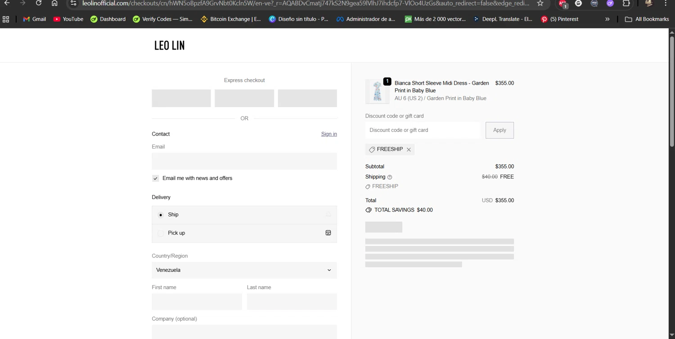Screen dimensions: 675x339
Task: View site information icon in address bar
Action: click(x=73, y=3)
